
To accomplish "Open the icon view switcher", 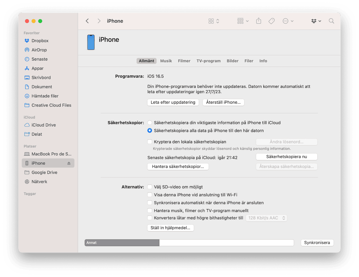I will point(214,21).
